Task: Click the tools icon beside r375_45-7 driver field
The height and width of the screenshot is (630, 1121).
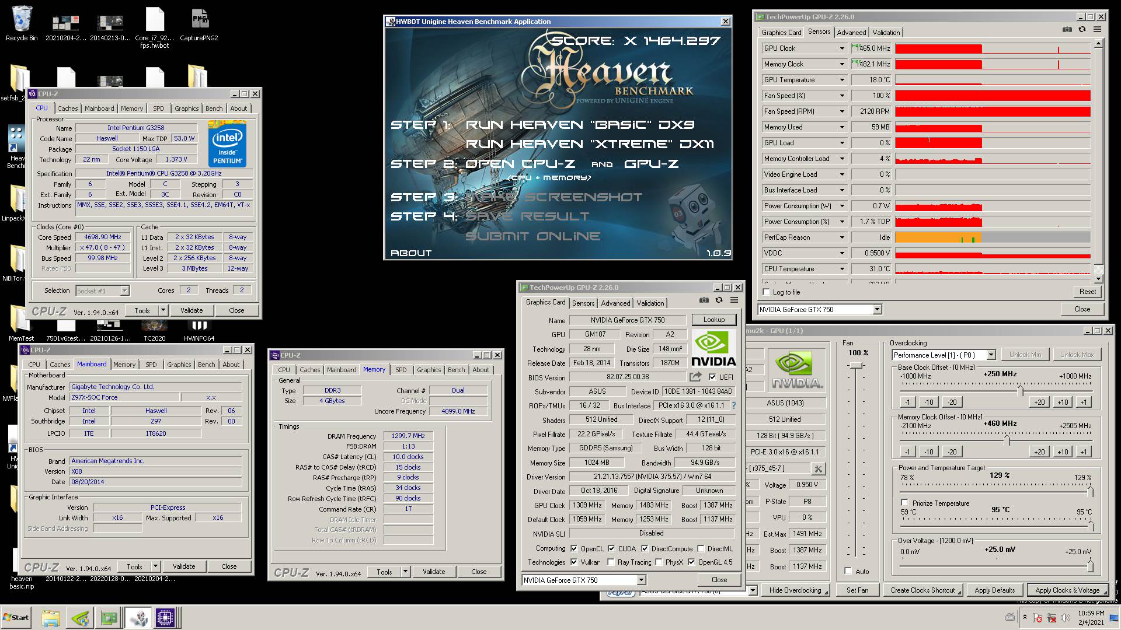Action: coord(818,468)
